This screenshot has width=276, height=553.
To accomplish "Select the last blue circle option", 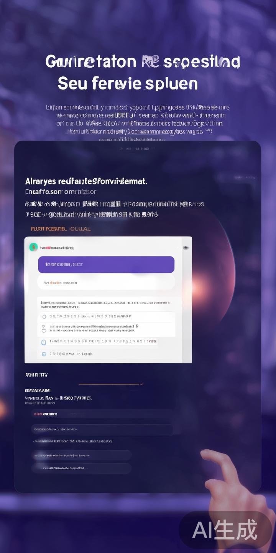I will pos(44,354).
